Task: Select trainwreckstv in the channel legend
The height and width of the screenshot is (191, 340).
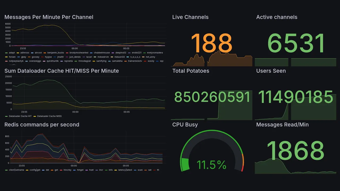Action: coord(133,61)
